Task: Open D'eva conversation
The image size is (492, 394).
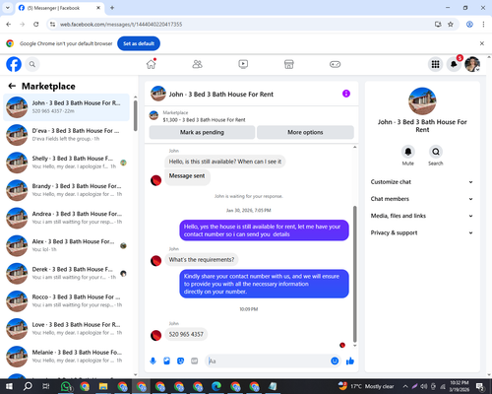Action: (66, 135)
